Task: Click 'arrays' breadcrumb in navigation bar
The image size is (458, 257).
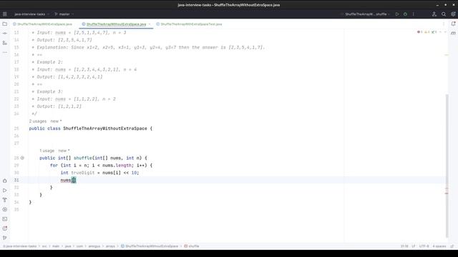Action: pyautogui.click(x=110, y=246)
